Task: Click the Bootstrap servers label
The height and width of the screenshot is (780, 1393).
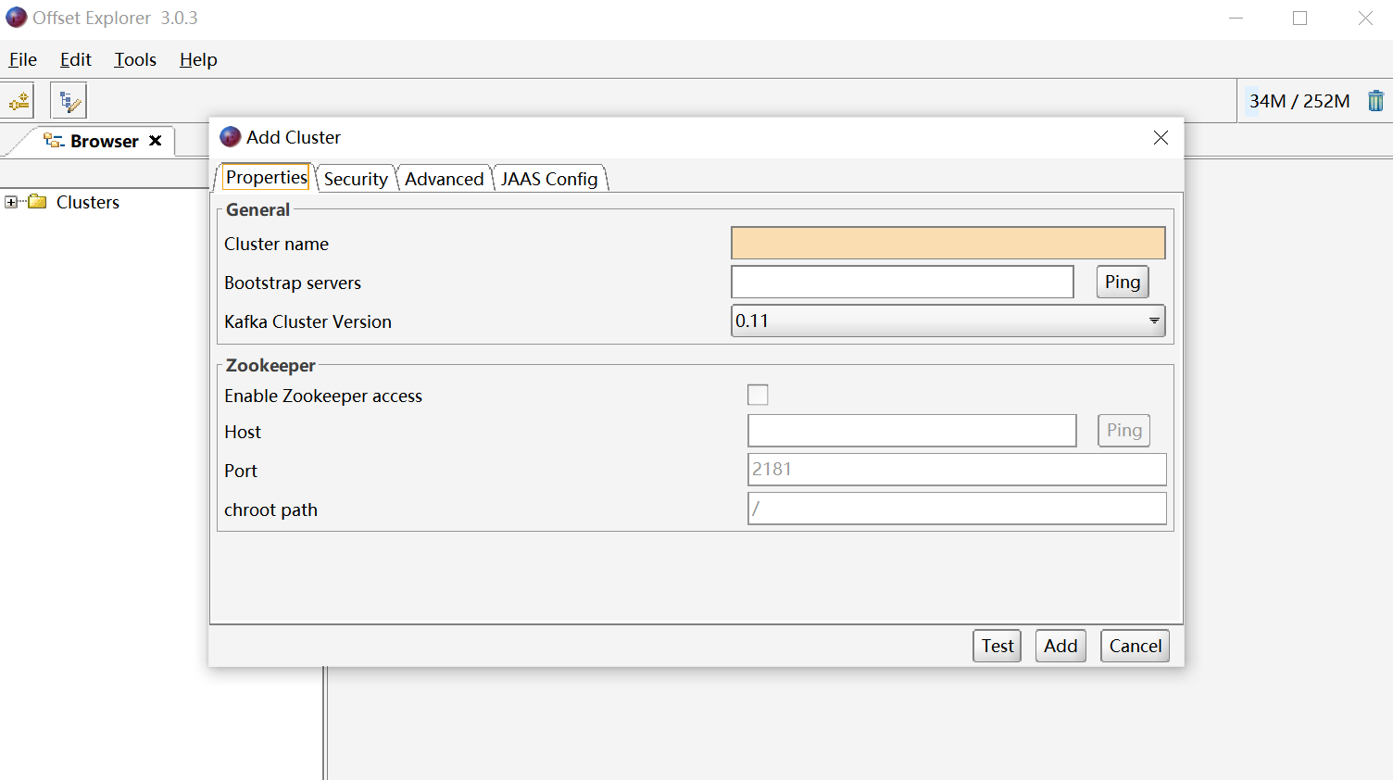Action: point(293,283)
